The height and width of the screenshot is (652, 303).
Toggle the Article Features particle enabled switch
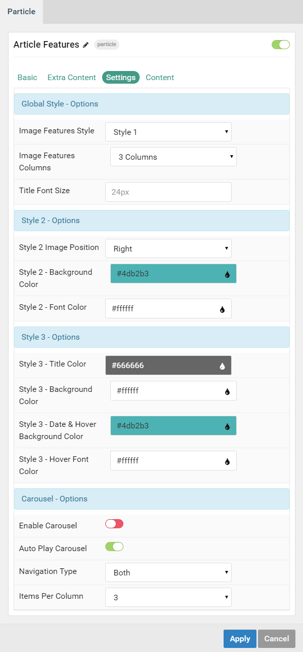click(281, 45)
